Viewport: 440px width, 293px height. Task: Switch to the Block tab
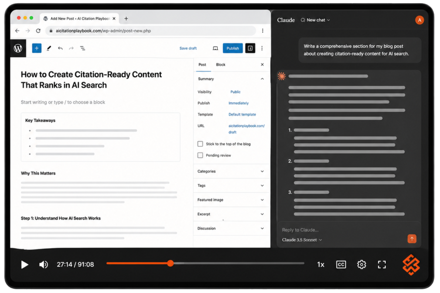pos(221,65)
